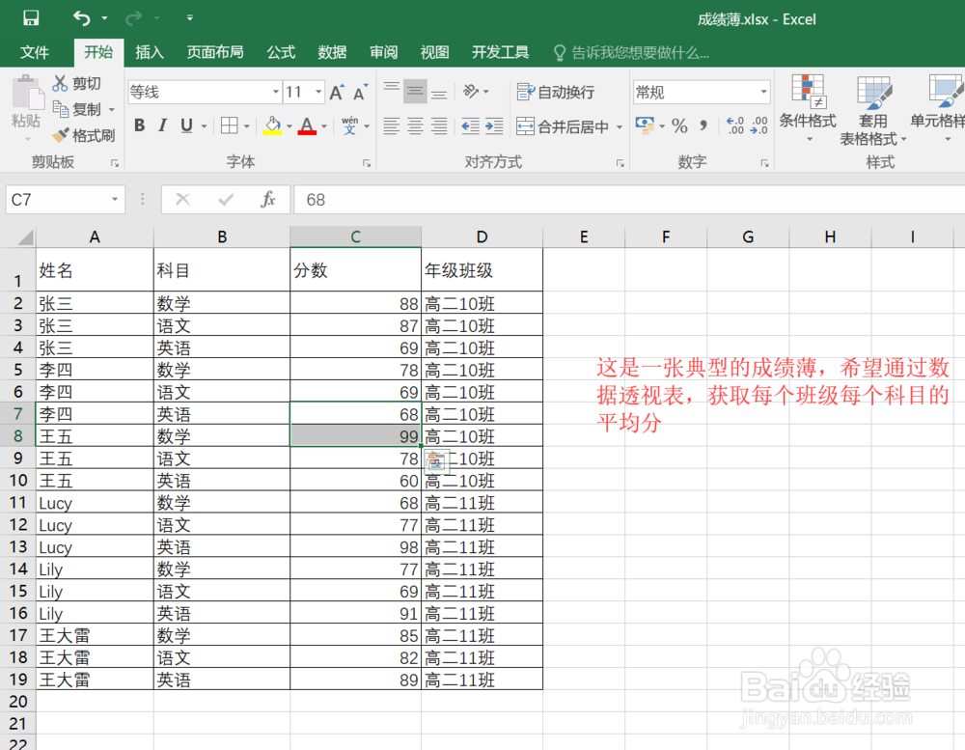Switch to the 数据 ribbon tab
Image resolution: width=965 pixels, height=750 pixels.
point(332,52)
